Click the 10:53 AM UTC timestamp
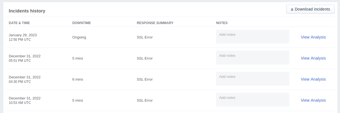340x113 pixels. point(20,103)
